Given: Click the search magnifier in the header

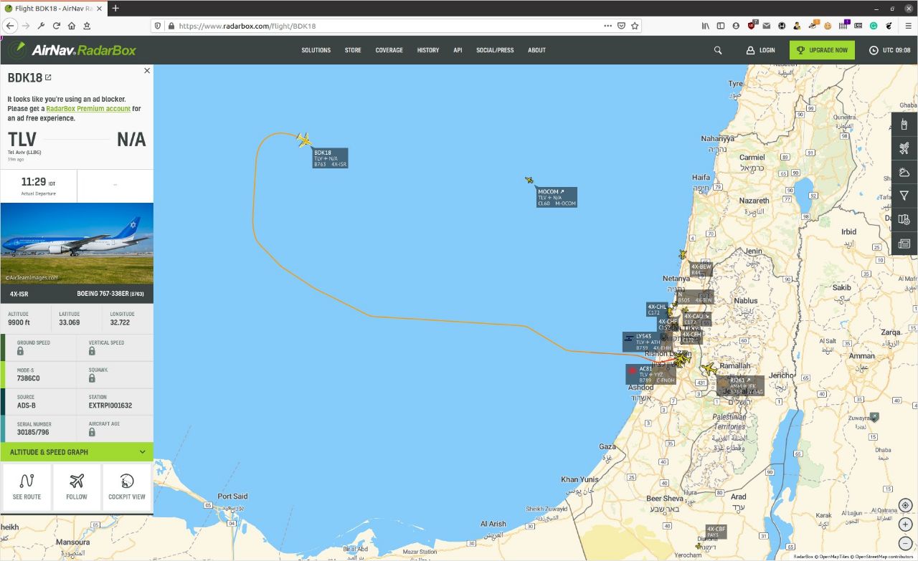Looking at the screenshot, I should 718,50.
